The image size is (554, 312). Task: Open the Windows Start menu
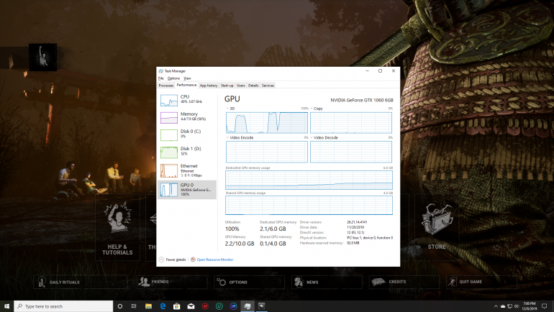(6, 306)
